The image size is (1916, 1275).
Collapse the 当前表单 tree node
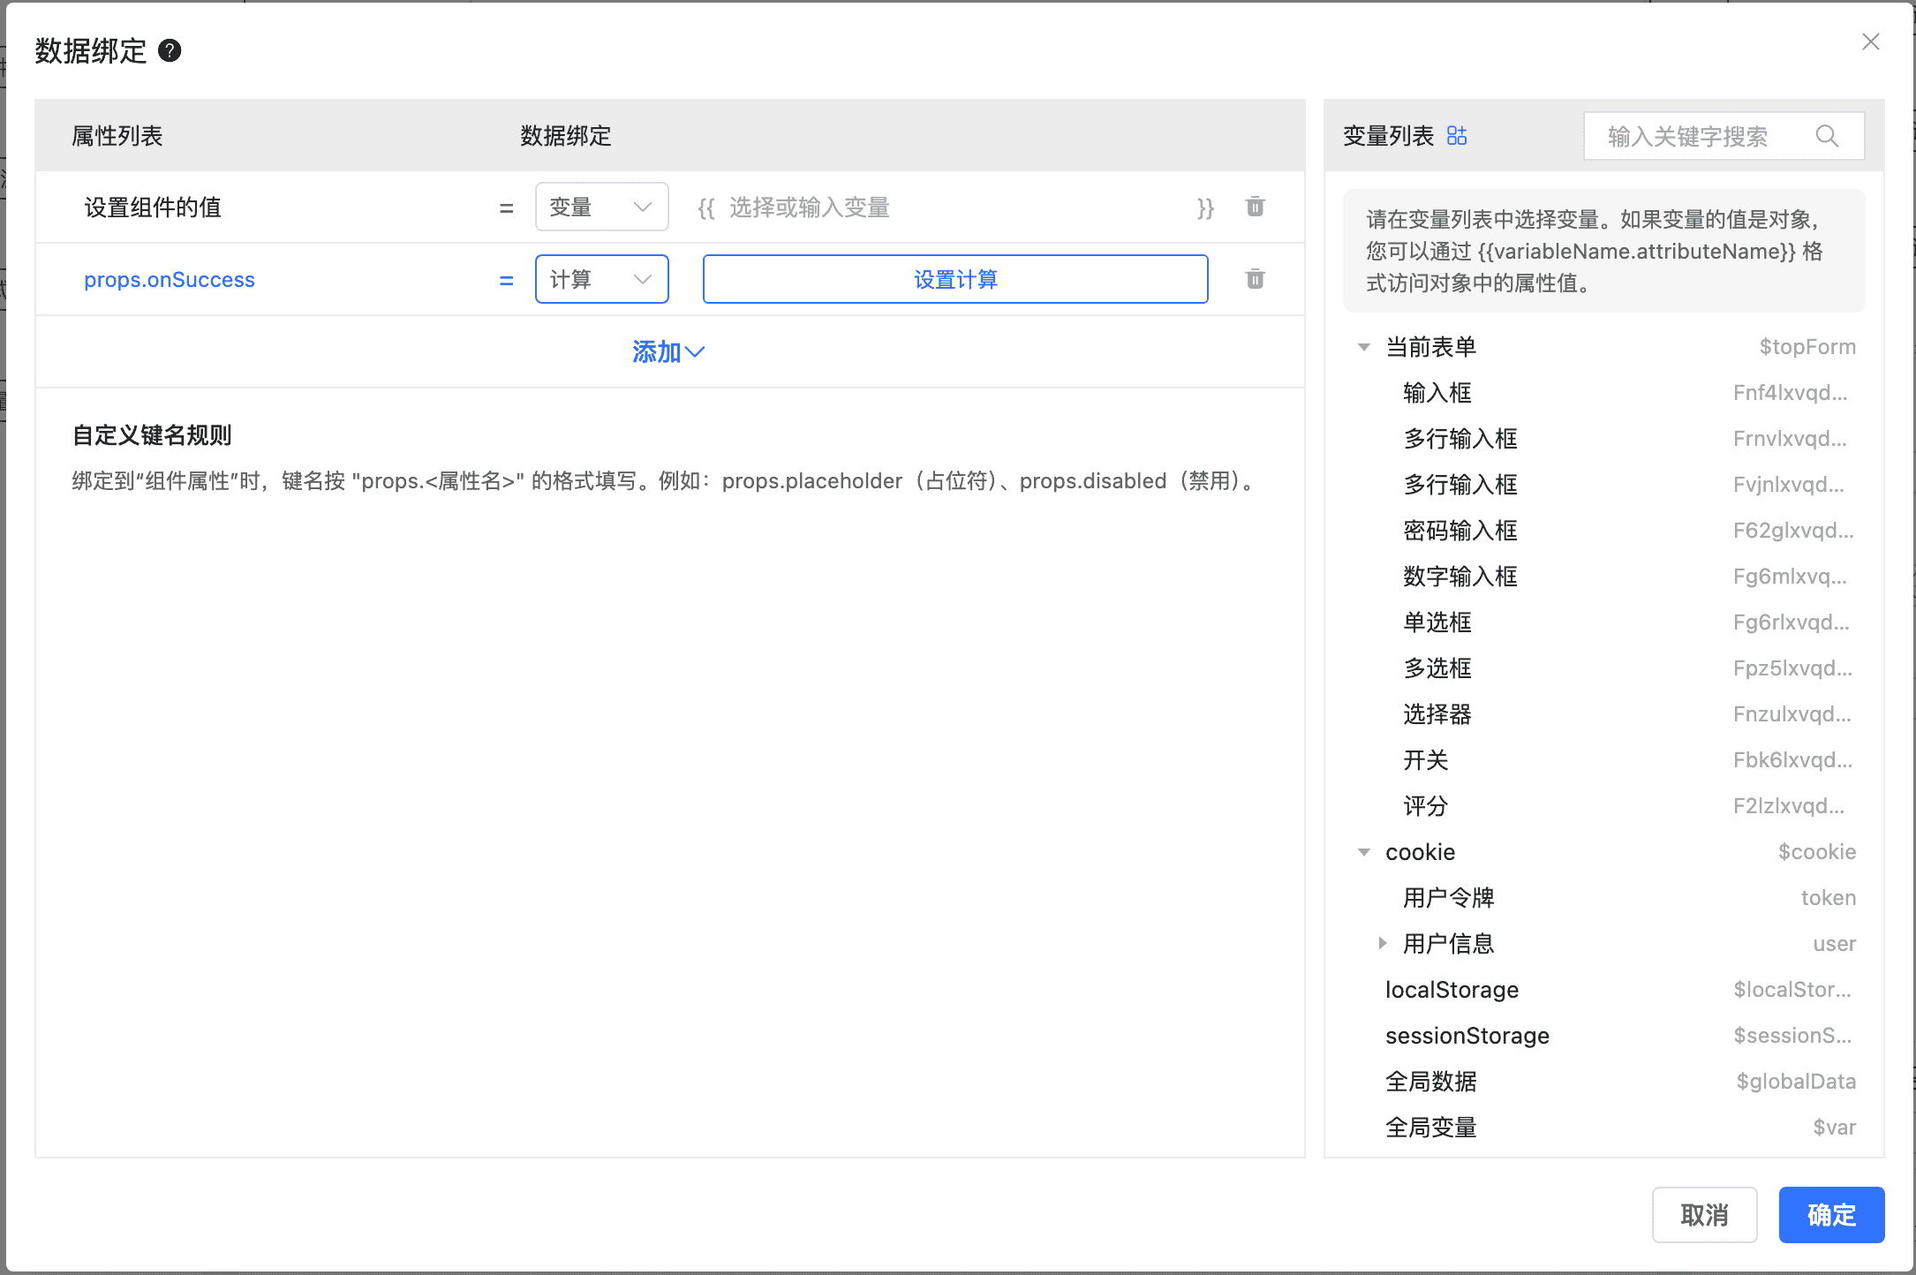pyautogui.click(x=1364, y=347)
